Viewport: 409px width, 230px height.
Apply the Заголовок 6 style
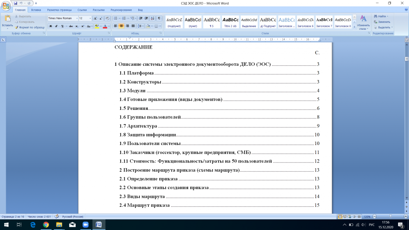click(x=305, y=22)
